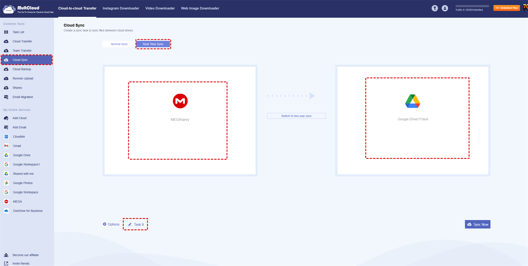Viewport: 528px width, 266px height.
Task: Click the Google Workspace1 icon
Action: 6,164
